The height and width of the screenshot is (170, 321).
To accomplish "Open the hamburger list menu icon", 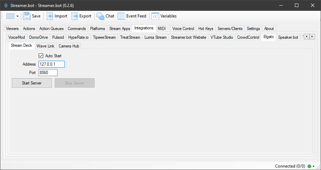I will pos(10,16).
